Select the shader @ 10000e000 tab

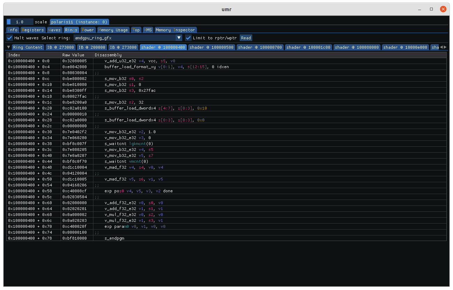pyautogui.click(x=405, y=47)
